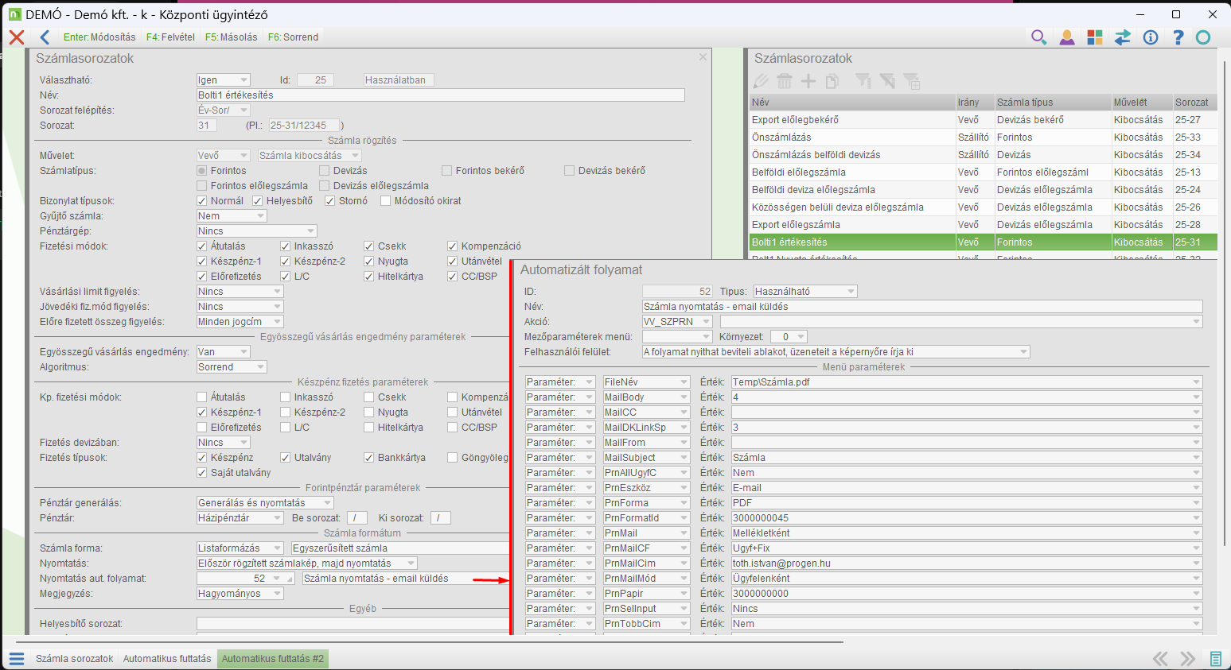
Task: Click the four-colored squares modules icon
Action: pyautogui.click(x=1095, y=37)
